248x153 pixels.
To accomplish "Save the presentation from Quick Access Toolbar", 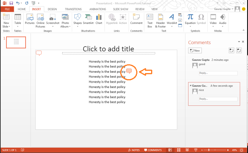I will click(x=11, y=3).
